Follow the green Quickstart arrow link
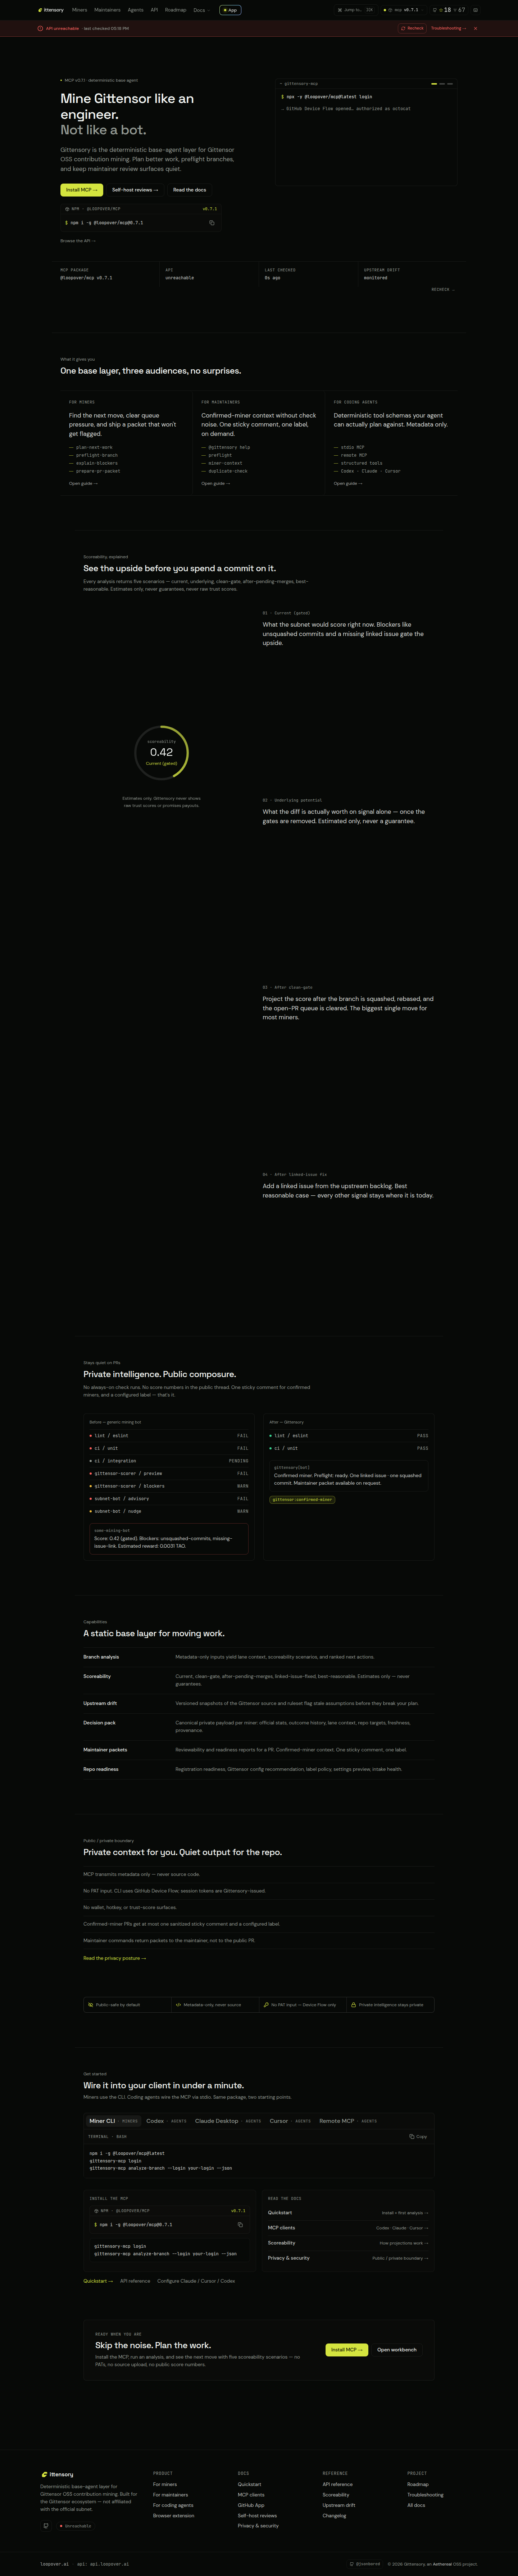518x2576 pixels. pos(97,2281)
